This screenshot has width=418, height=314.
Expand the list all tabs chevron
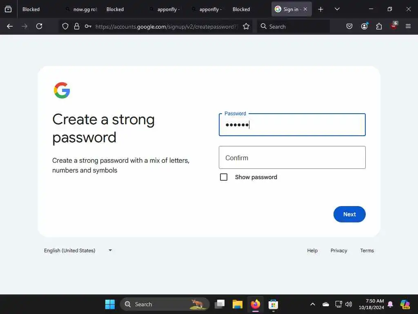coord(337,9)
